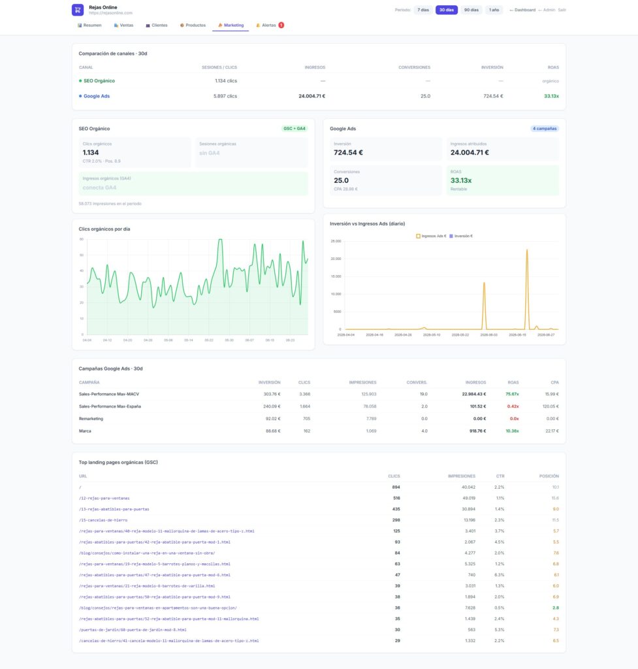This screenshot has width=638, height=669.
Task: Click the Inversión 724.54 € card
Action: point(385,149)
